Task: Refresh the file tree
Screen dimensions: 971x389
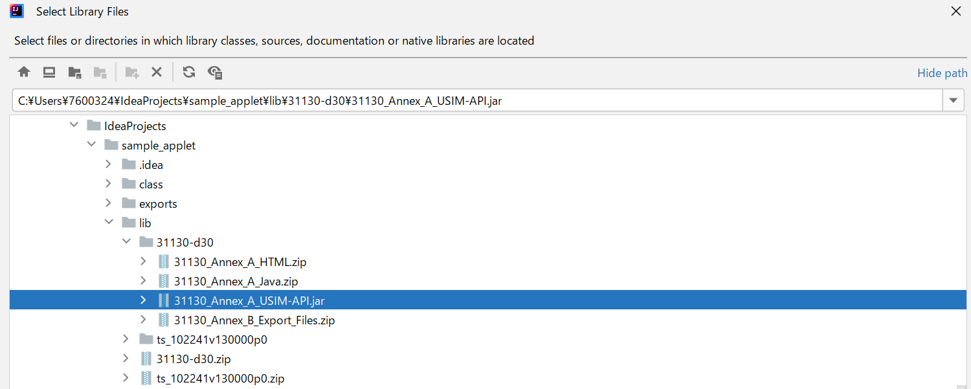Action: tap(189, 72)
